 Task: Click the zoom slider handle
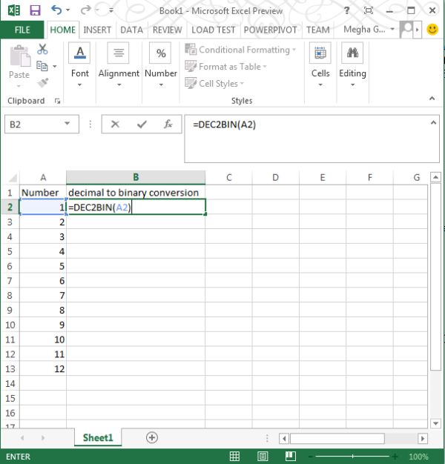pos(352,457)
